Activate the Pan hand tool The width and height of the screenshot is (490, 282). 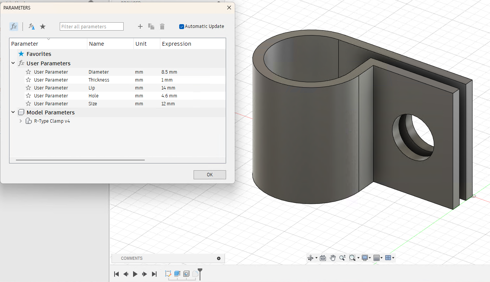333,258
